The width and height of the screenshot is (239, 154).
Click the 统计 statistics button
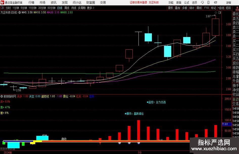pyautogui.click(x=192, y=8)
